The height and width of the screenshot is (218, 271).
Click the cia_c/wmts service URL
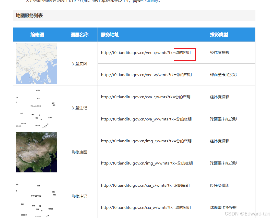pos(145,185)
